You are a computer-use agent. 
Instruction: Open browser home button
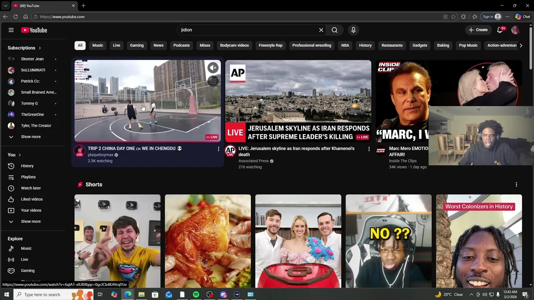tap(25, 17)
